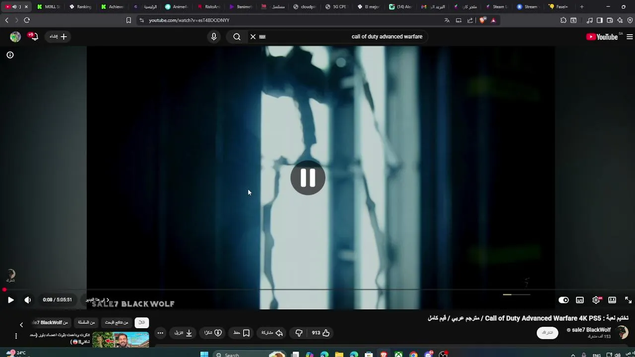Share the video via share button
Image resolution: width=635 pixels, height=357 pixels.
pyautogui.click(x=272, y=333)
